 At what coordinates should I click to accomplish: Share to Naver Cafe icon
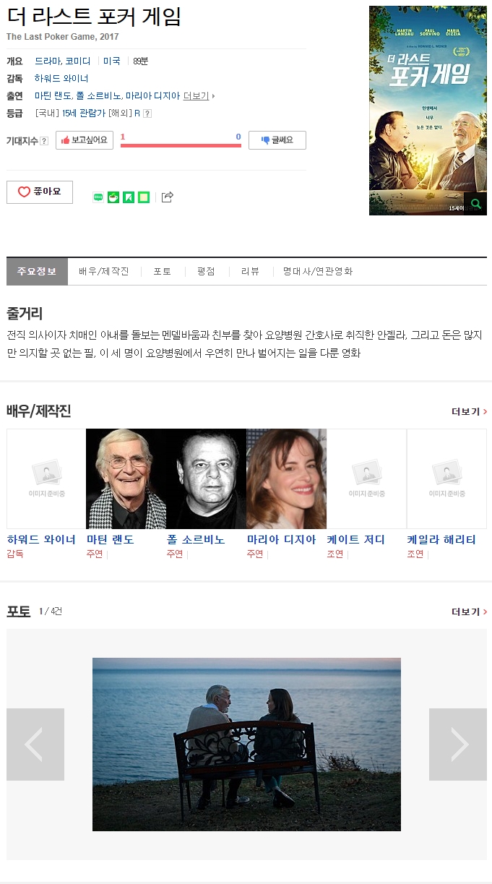tap(113, 197)
